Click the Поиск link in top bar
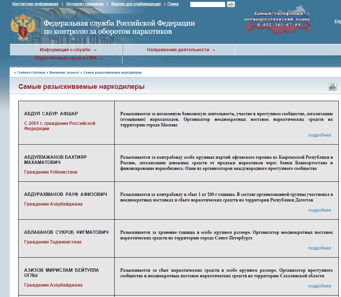Screen dimensions: 341x297 pyautogui.click(x=173, y=4)
